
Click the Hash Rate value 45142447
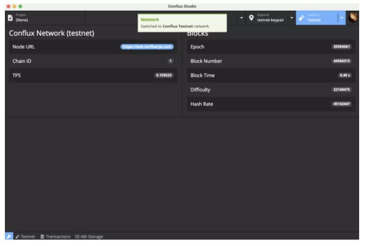coord(341,104)
